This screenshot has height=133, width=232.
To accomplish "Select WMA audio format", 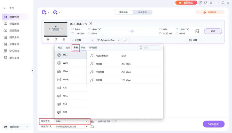I will click(x=70, y=79).
